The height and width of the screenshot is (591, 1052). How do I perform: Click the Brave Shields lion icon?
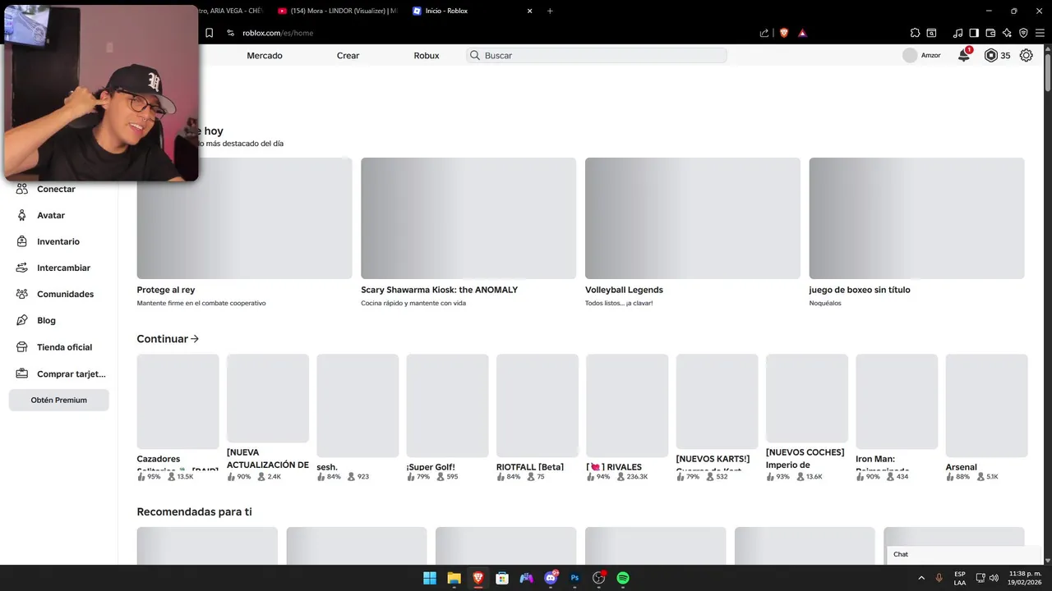(783, 33)
